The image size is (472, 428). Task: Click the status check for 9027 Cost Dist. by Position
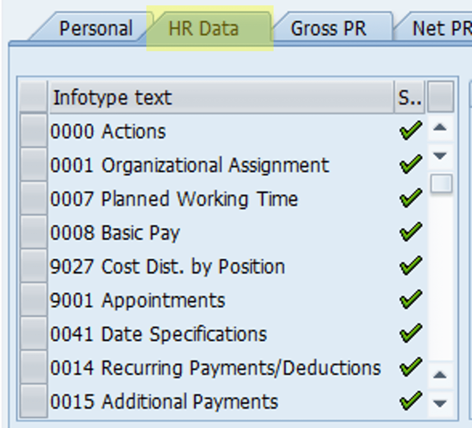[410, 265]
